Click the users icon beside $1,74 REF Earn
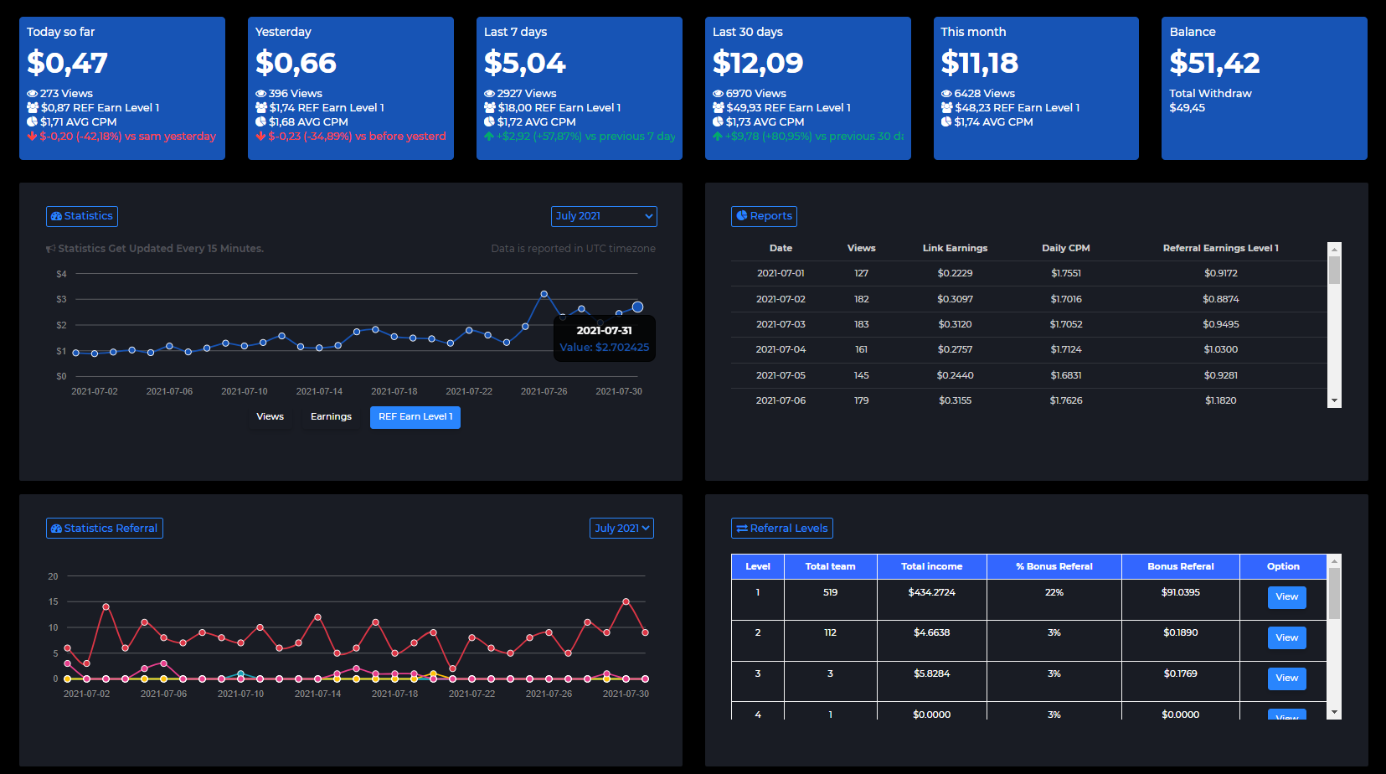 click(x=261, y=108)
